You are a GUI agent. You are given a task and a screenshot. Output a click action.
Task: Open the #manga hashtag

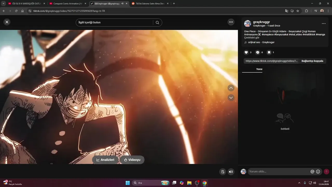click(x=320, y=35)
